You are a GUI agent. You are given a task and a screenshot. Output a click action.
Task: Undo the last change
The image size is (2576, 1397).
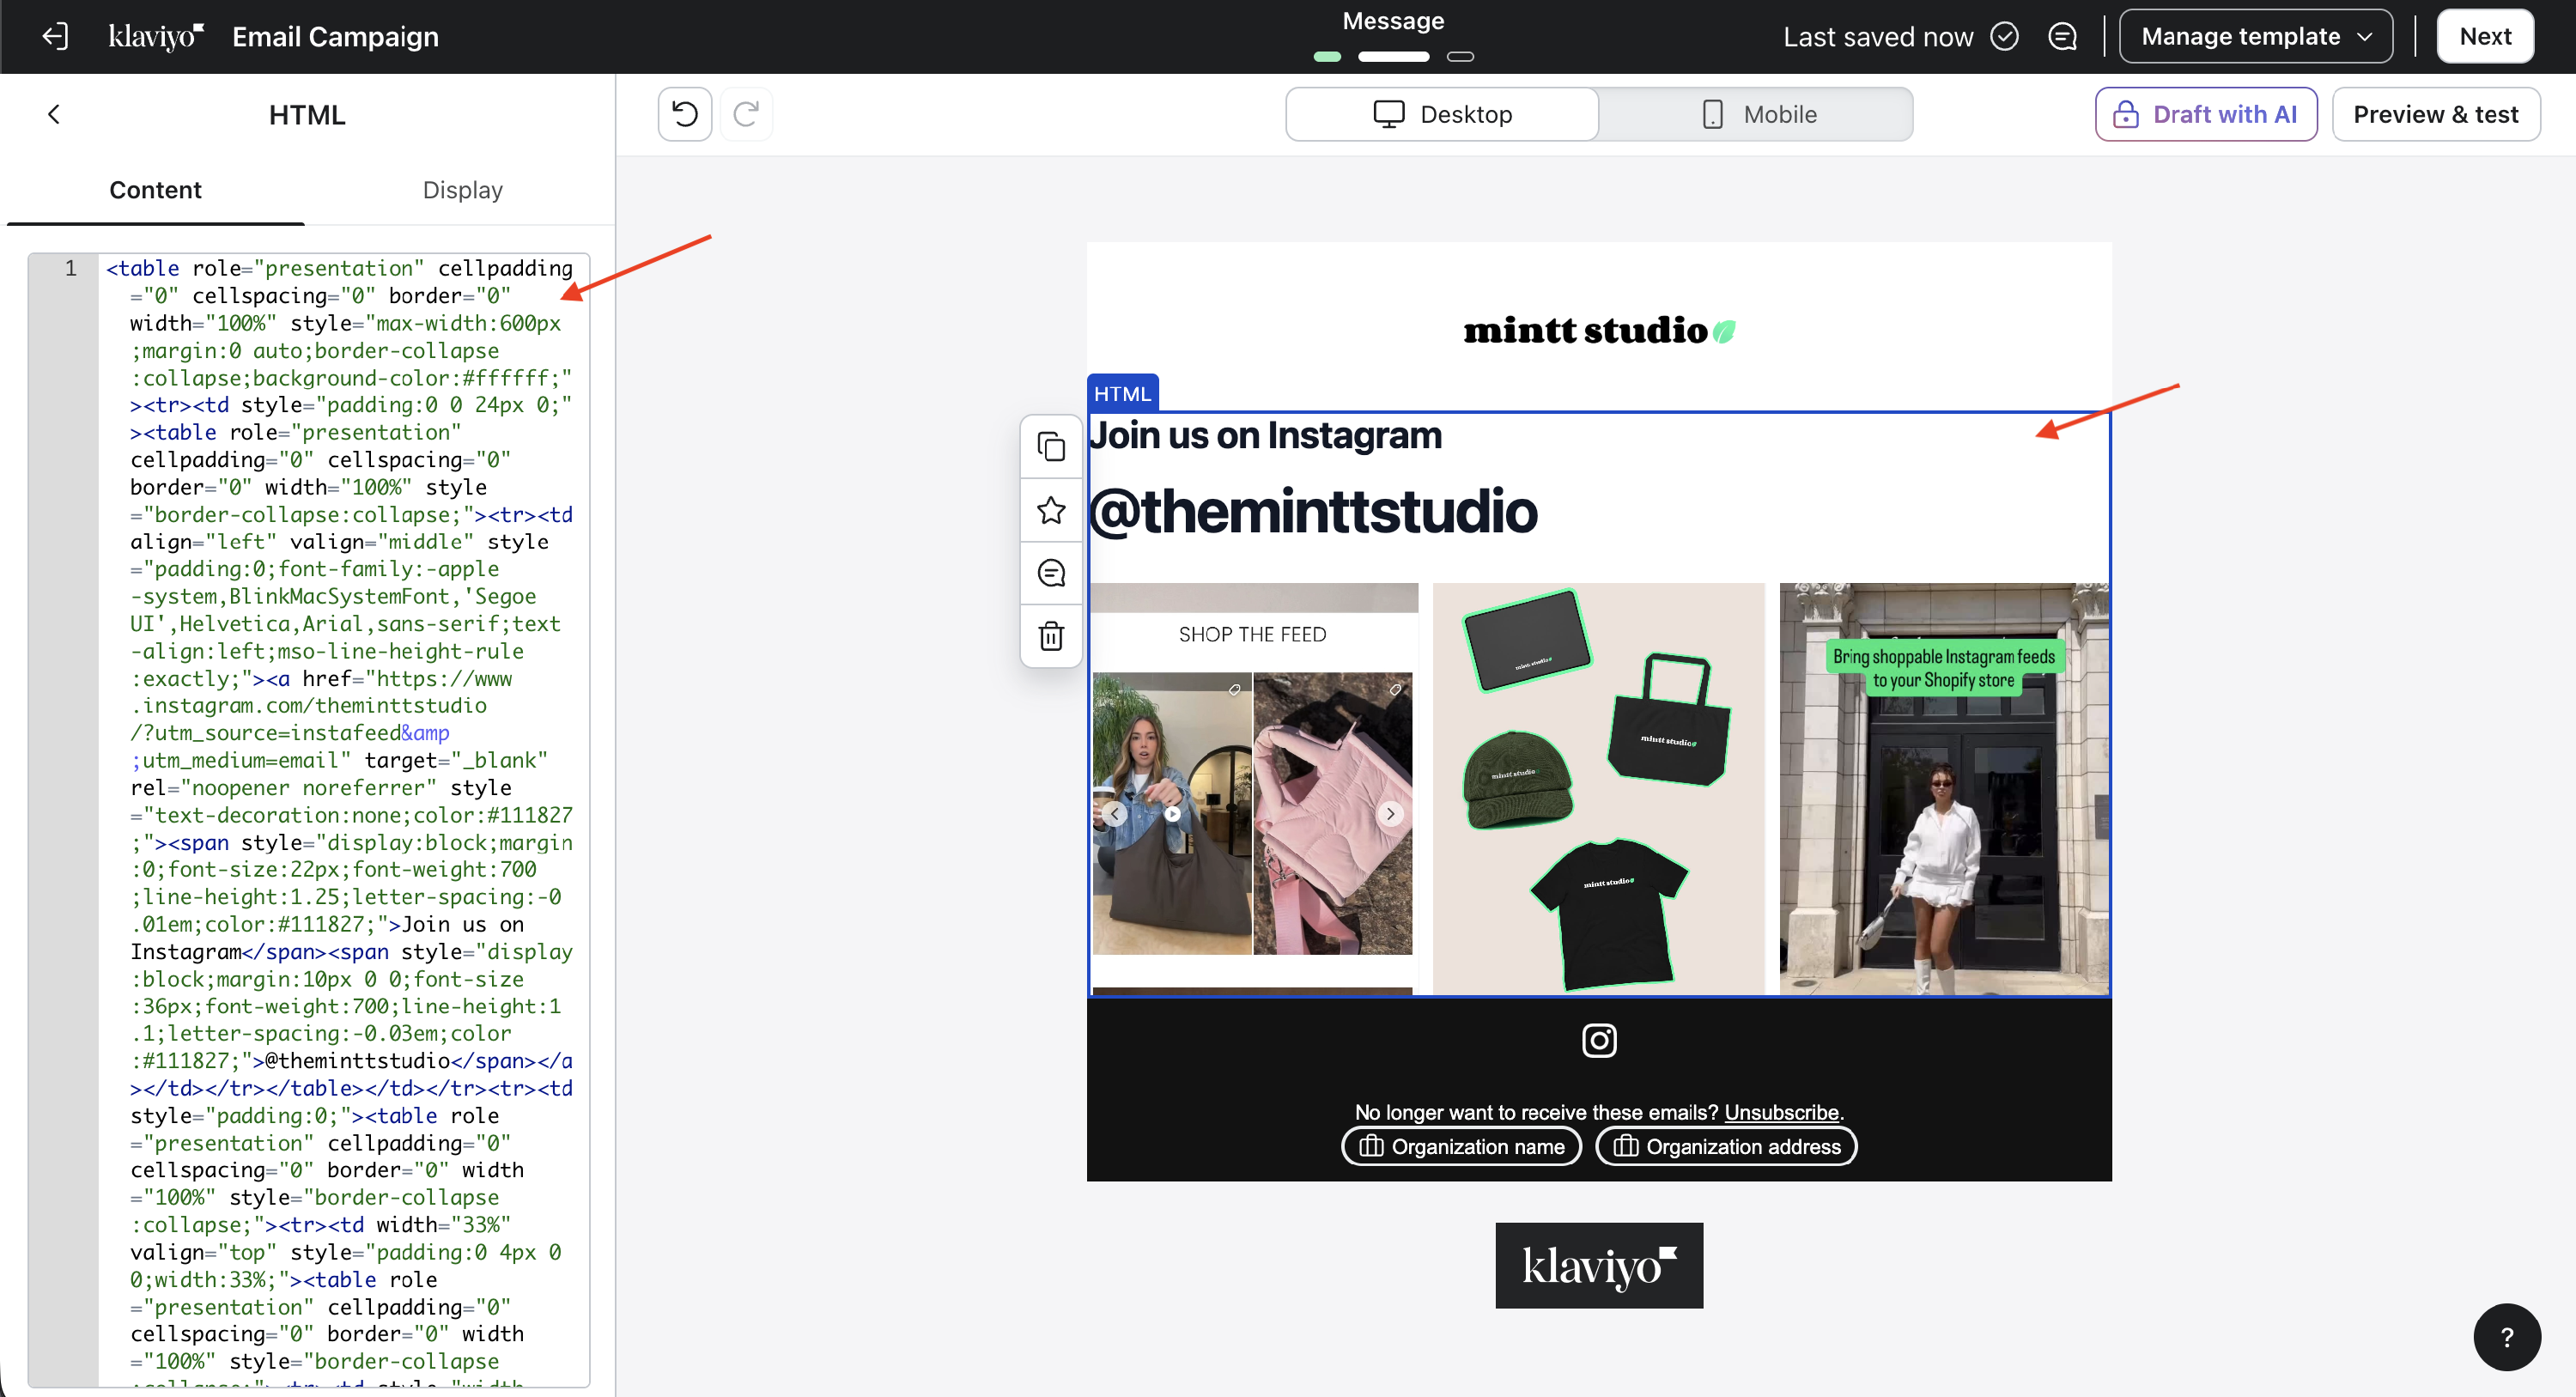pyautogui.click(x=685, y=114)
